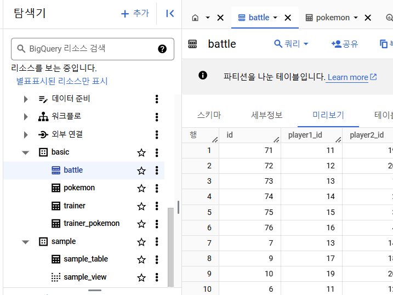The height and width of the screenshot is (295, 393).
Task: Select the 미리보기 tab
Action: pos(328,115)
